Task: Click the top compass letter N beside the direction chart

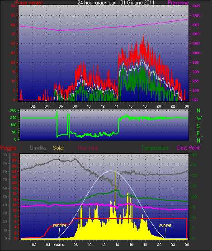Action: pyautogui.click(x=198, y=111)
